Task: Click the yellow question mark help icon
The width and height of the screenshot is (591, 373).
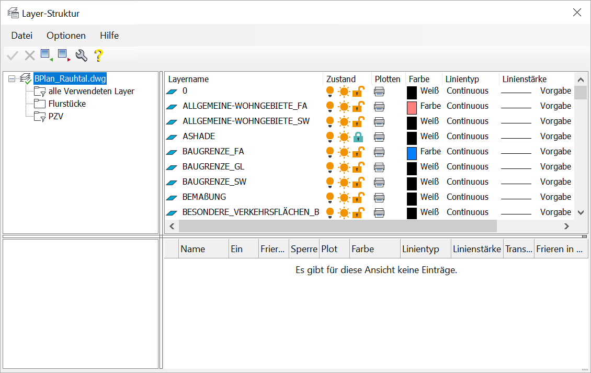Action: click(98, 55)
